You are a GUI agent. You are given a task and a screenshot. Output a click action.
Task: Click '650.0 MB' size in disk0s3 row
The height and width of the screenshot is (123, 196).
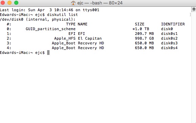[x=144, y=43]
